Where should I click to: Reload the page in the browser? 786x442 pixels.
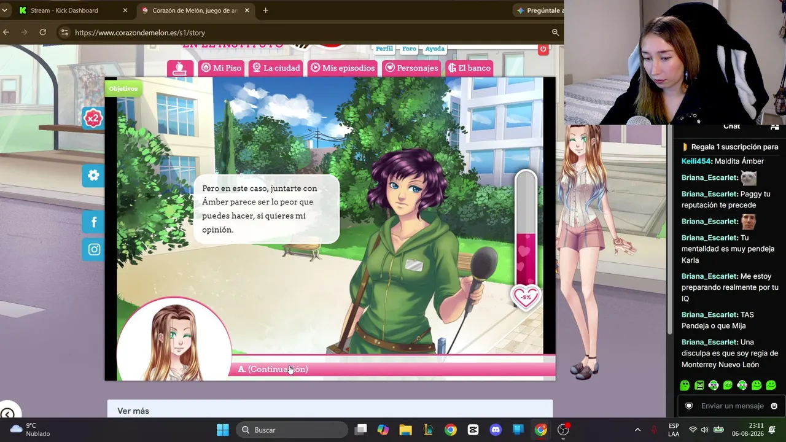tap(43, 33)
